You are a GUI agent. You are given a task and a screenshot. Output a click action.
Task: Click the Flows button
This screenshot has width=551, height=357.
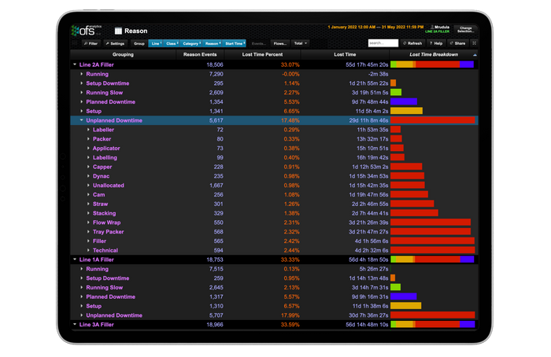click(x=279, y=43)
